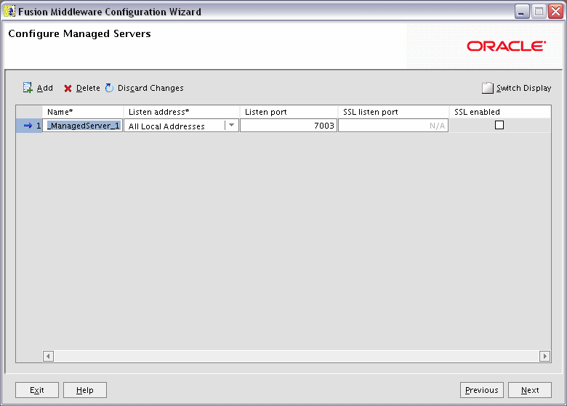This screenshot has width=567, height=406.
Task: Click the SSL enabled column header
Action: coord(499,112)
